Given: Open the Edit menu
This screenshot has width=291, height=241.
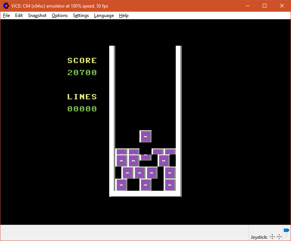Looking at the screenshot, I should click(x=19, y=15).
